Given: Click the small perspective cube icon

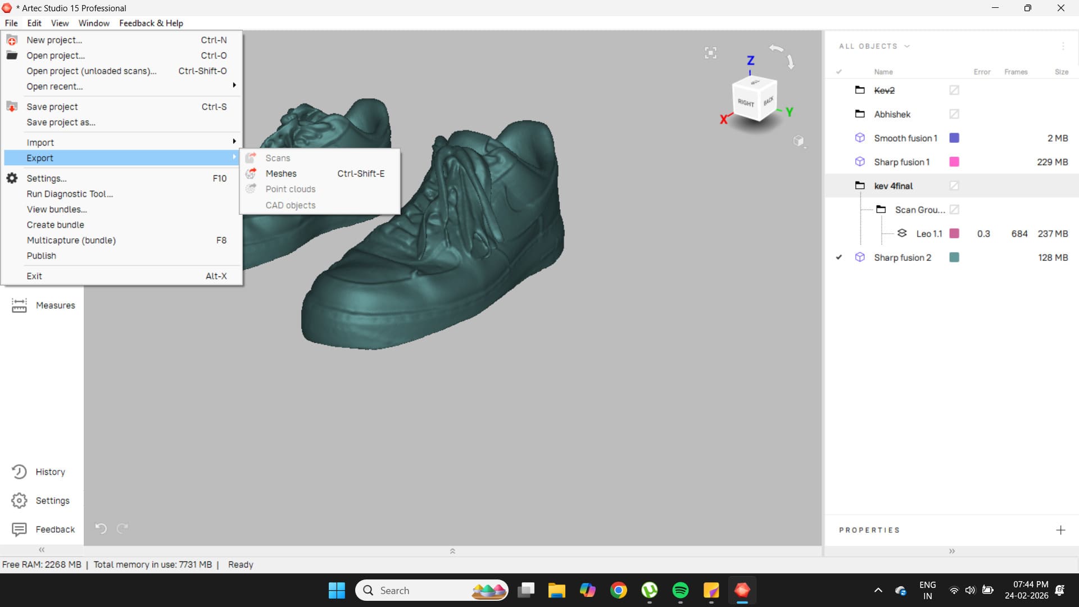Looking at the screenshot, I should click(799, 141).
